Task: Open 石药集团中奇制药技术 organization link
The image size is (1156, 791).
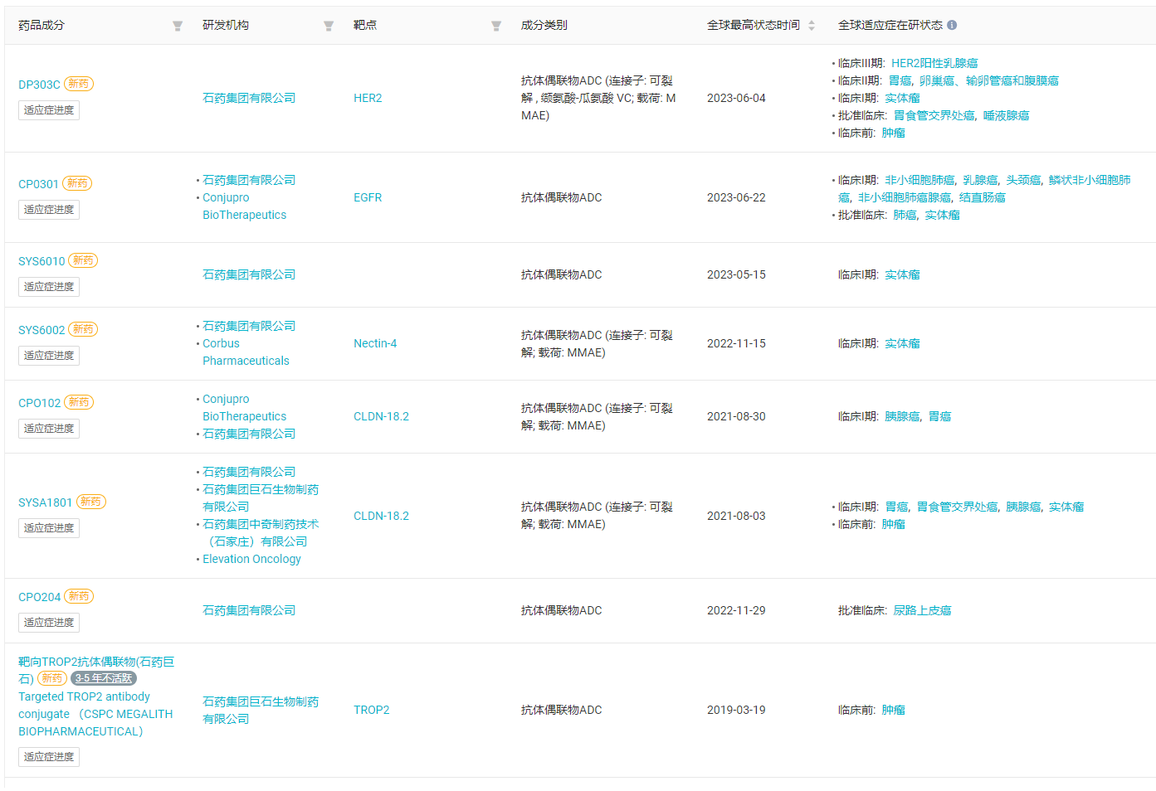Action: (x=261, y=533)
